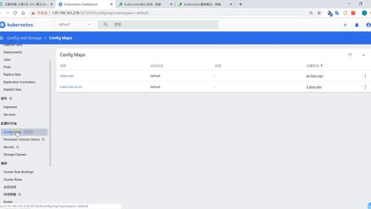Go to Pods in sidebar
371x209 pixels.
coord(7,67)
